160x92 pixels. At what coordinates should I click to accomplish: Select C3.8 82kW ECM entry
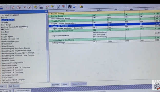tap(10, 15)
